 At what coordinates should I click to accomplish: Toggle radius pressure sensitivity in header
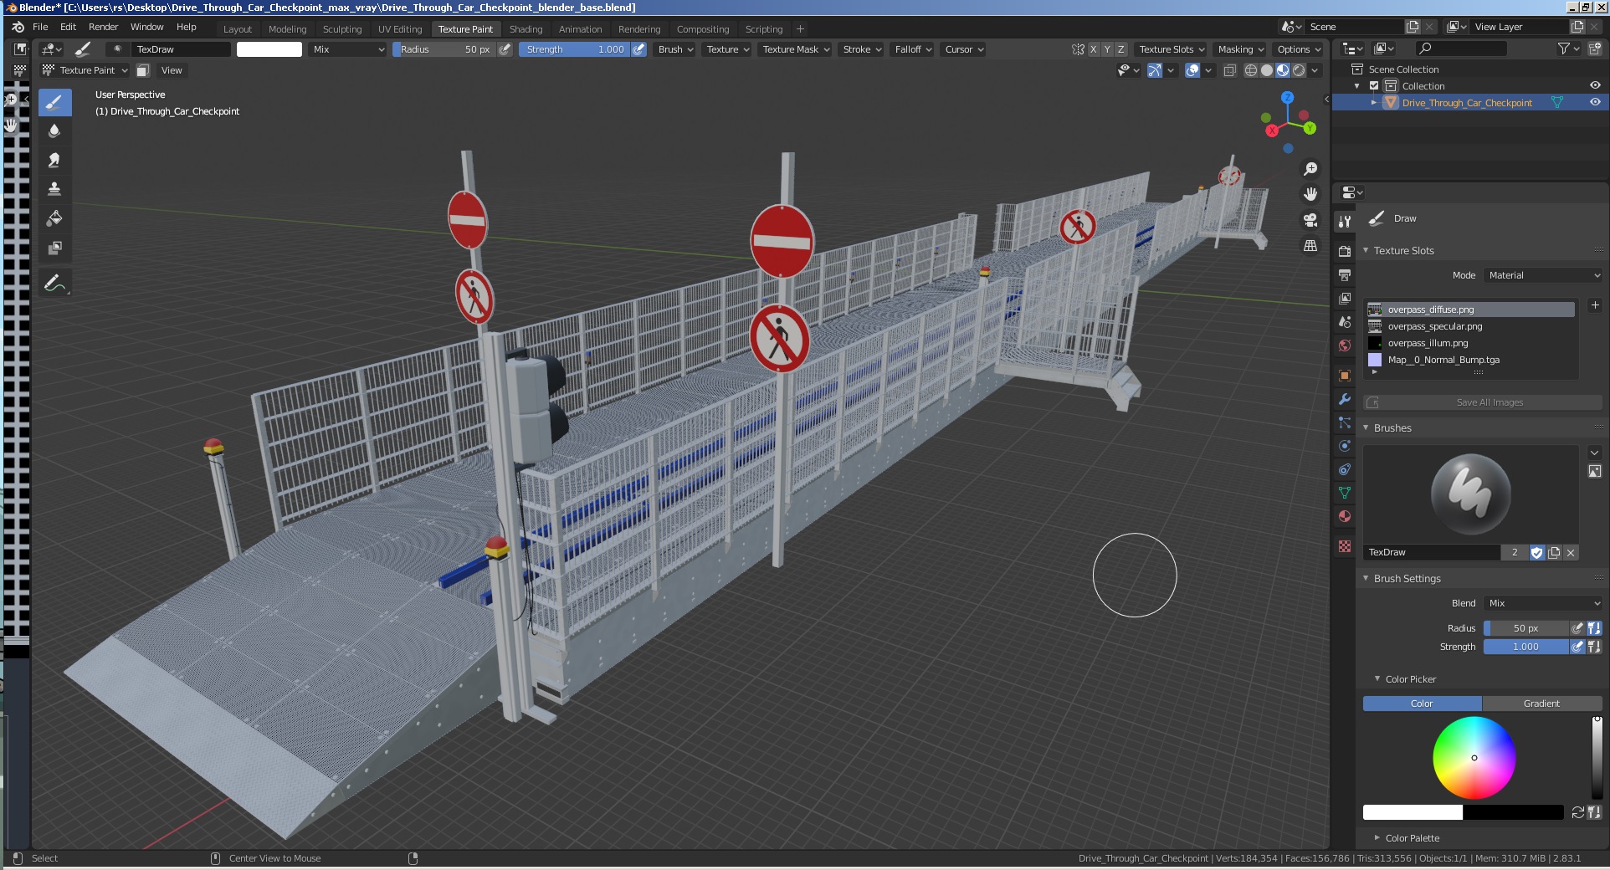(x=505, y=49)
